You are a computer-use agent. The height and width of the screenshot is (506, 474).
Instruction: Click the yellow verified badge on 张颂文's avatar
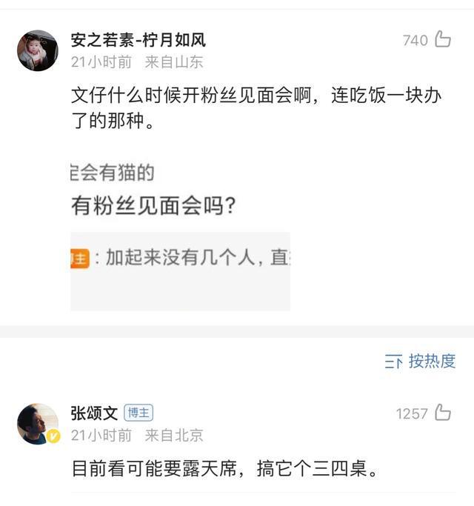(53, 437)
